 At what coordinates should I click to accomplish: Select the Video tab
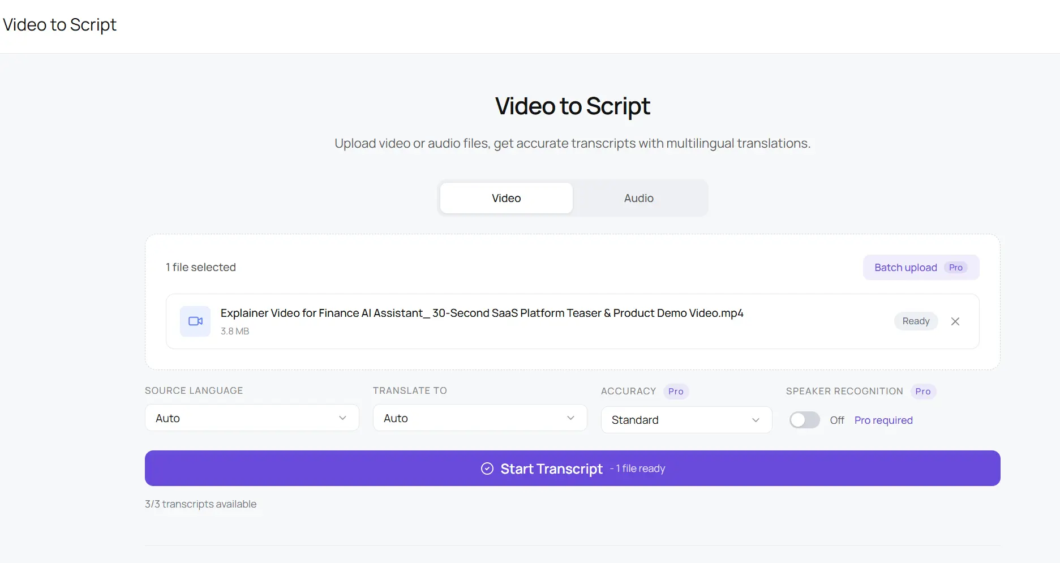[506, 198]
